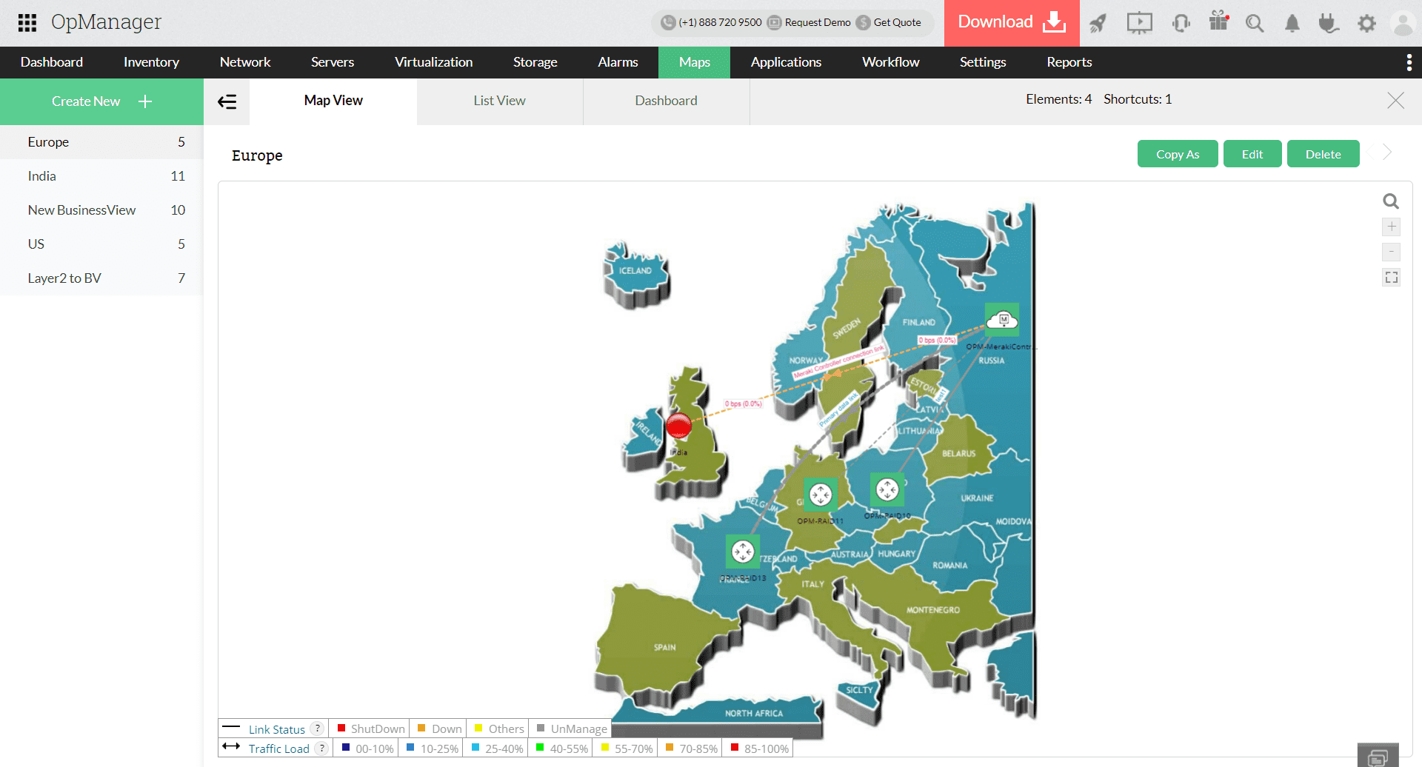Go to next map with chevron
This screenshot has width=1422, height=767.
click(1387, 153)
